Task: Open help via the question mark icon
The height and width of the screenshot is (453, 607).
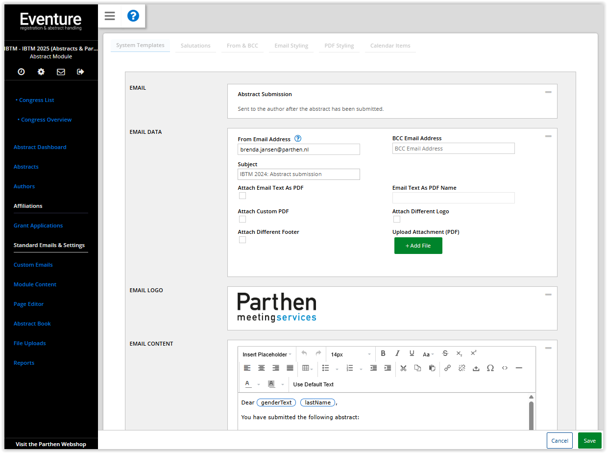Action: point(133,16)
